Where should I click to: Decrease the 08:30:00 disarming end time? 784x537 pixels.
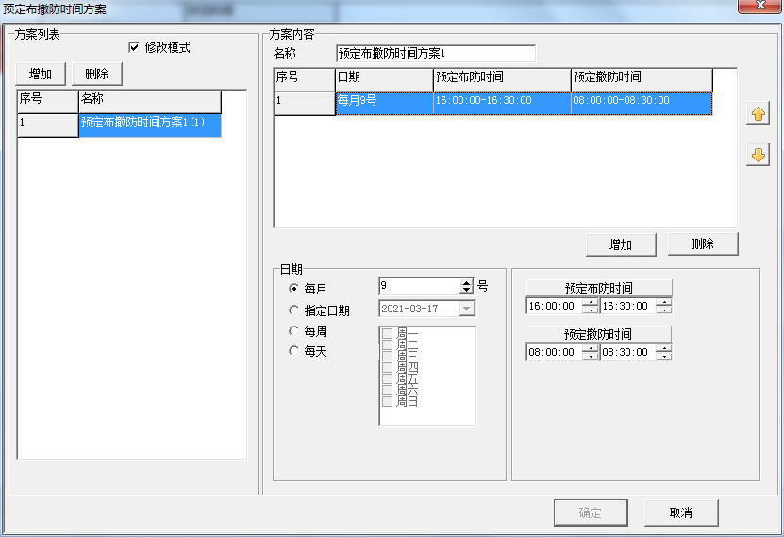pos(664,356)
